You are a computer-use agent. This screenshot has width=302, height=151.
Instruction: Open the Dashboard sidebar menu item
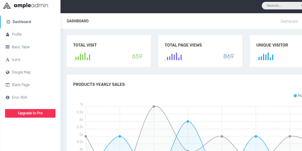click(x=30, y=22)
